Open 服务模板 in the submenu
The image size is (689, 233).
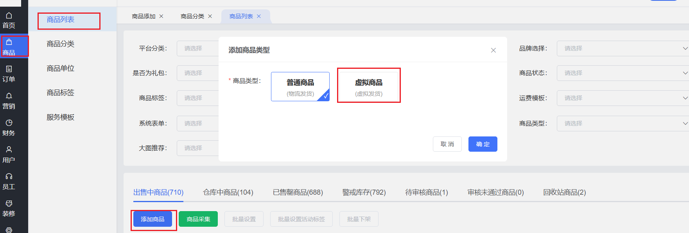point(61,117)
